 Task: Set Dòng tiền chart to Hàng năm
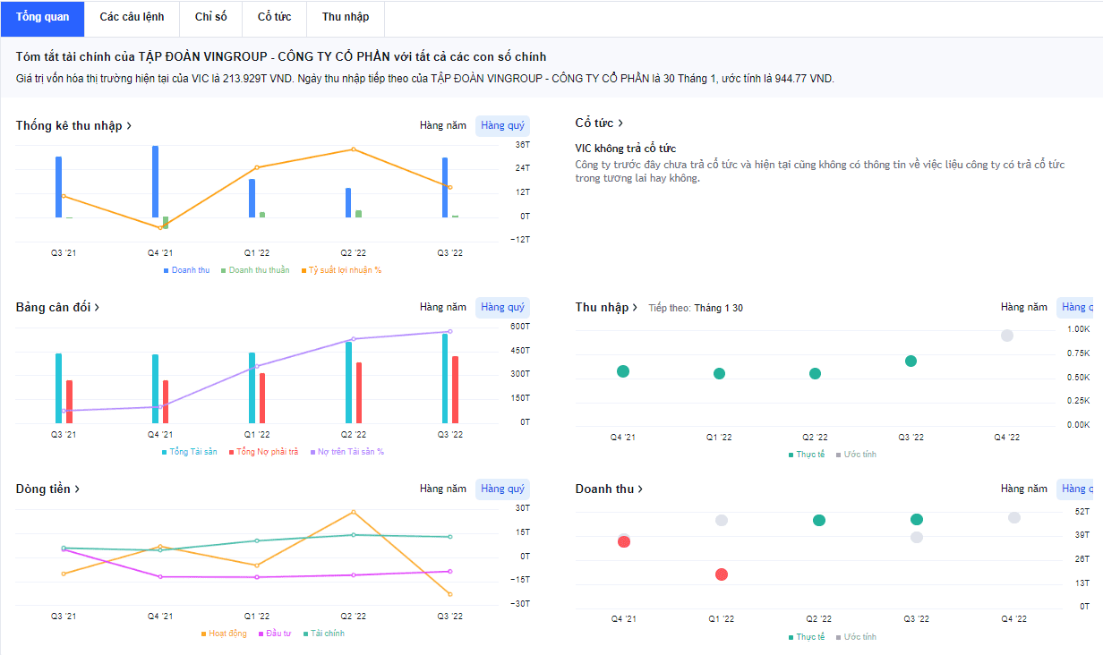point(443,489)
